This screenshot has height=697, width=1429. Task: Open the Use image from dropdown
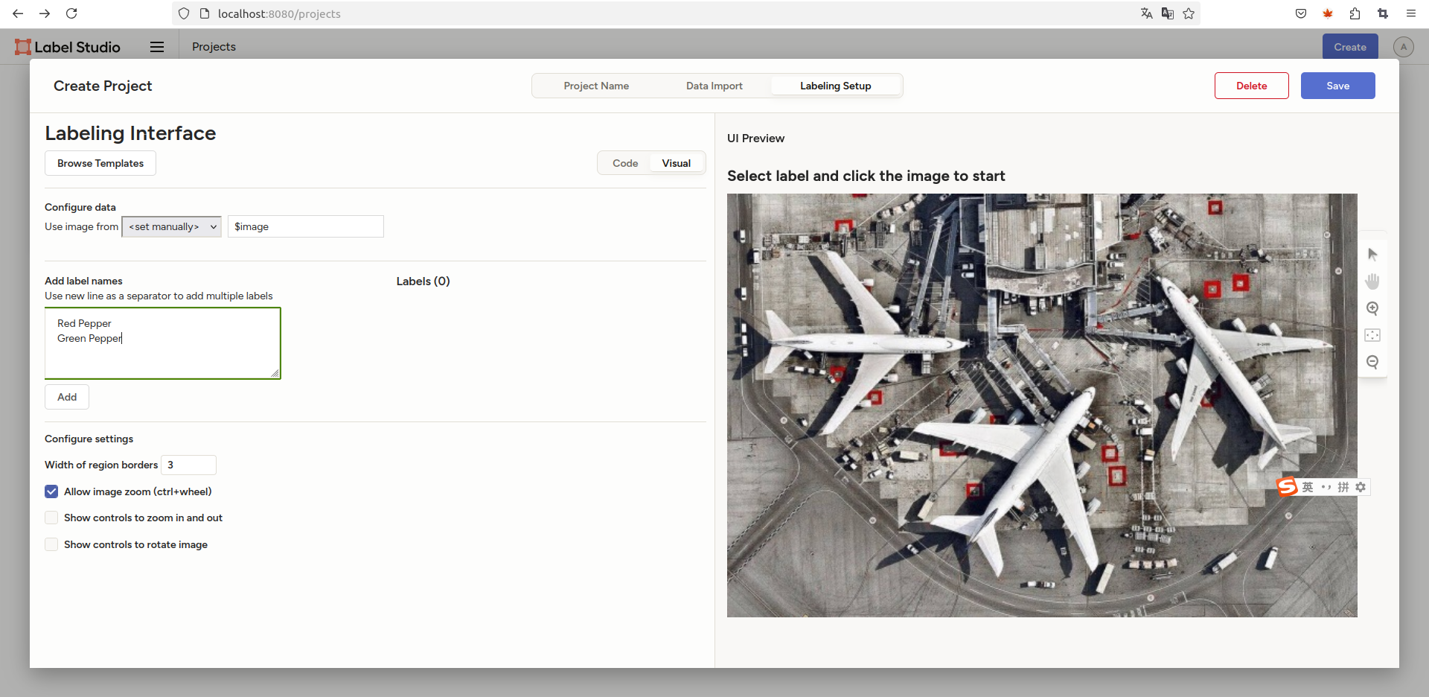coord(171,226)
